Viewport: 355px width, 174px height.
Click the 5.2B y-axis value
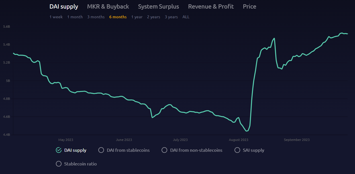click(7, 62)
